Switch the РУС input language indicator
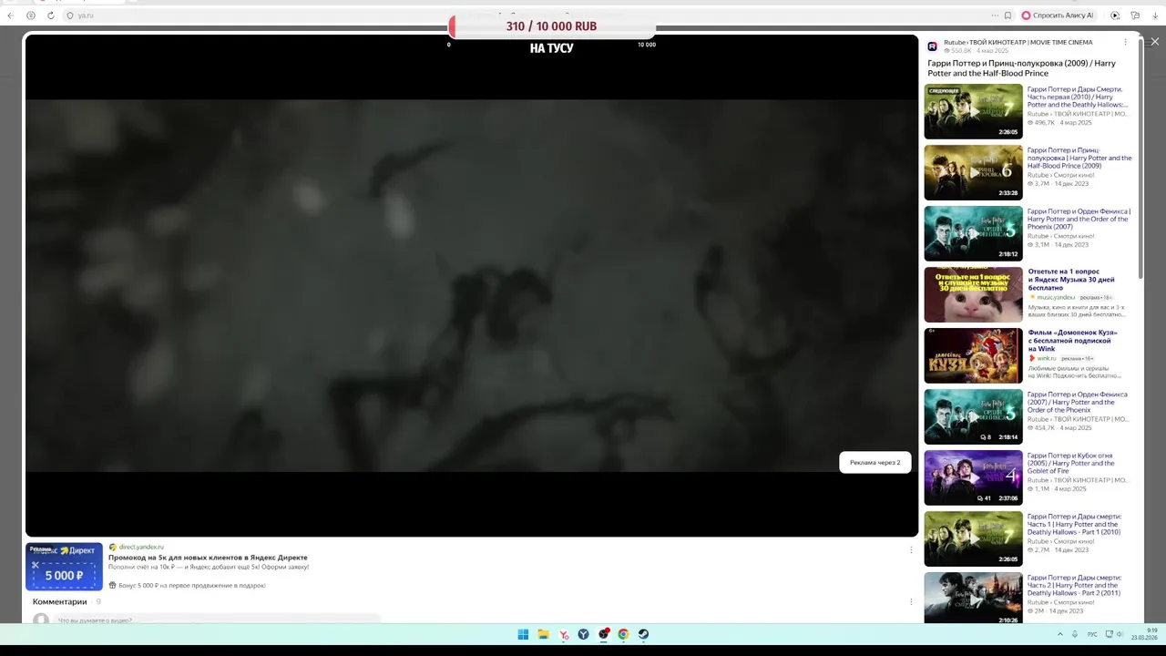This screenshot has height=656, width=1166. (1092, 634)
